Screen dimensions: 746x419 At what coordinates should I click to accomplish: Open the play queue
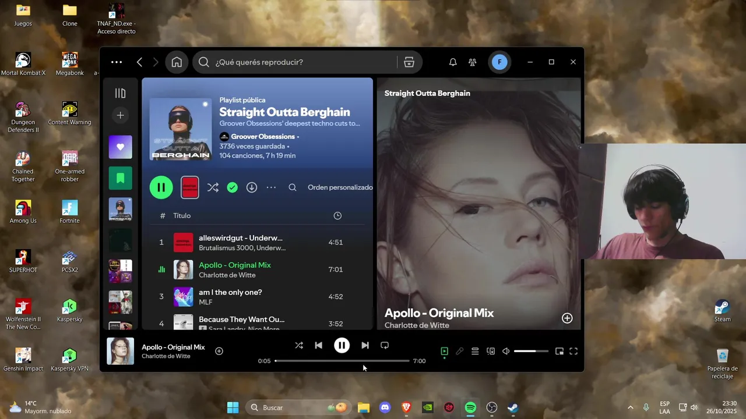(x=475, y=351)
